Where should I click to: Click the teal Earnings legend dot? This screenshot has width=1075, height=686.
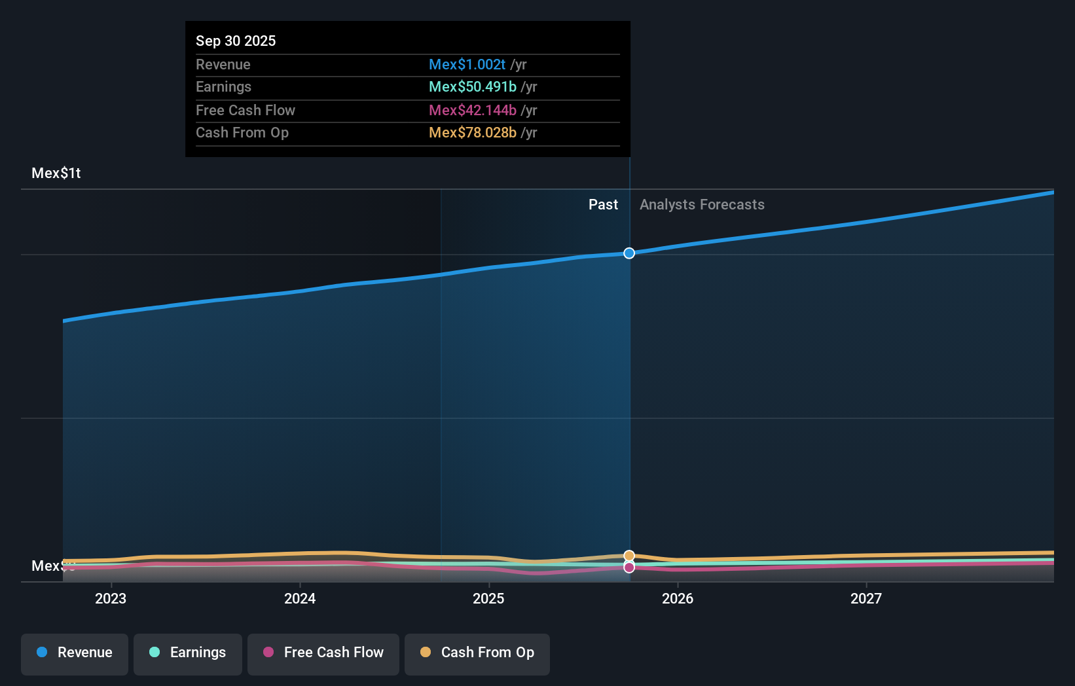point(154,653)
